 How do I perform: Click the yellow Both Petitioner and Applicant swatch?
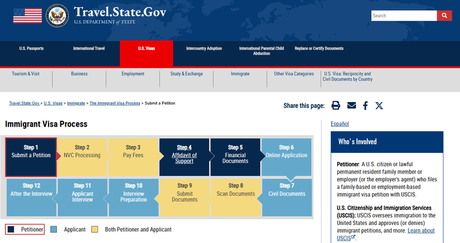[95, 229]
